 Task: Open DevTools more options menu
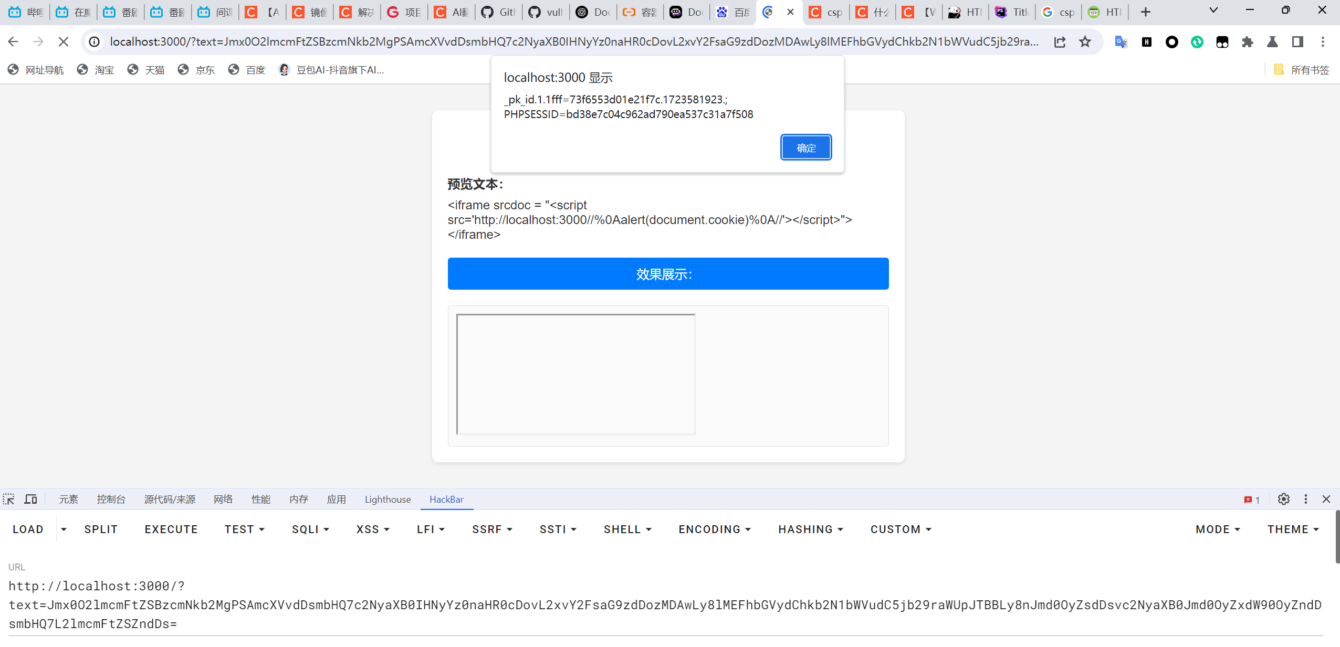1305,500
